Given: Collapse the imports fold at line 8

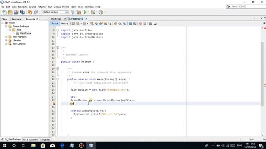Looking at the screenshot, I should (x=58, y=30).
